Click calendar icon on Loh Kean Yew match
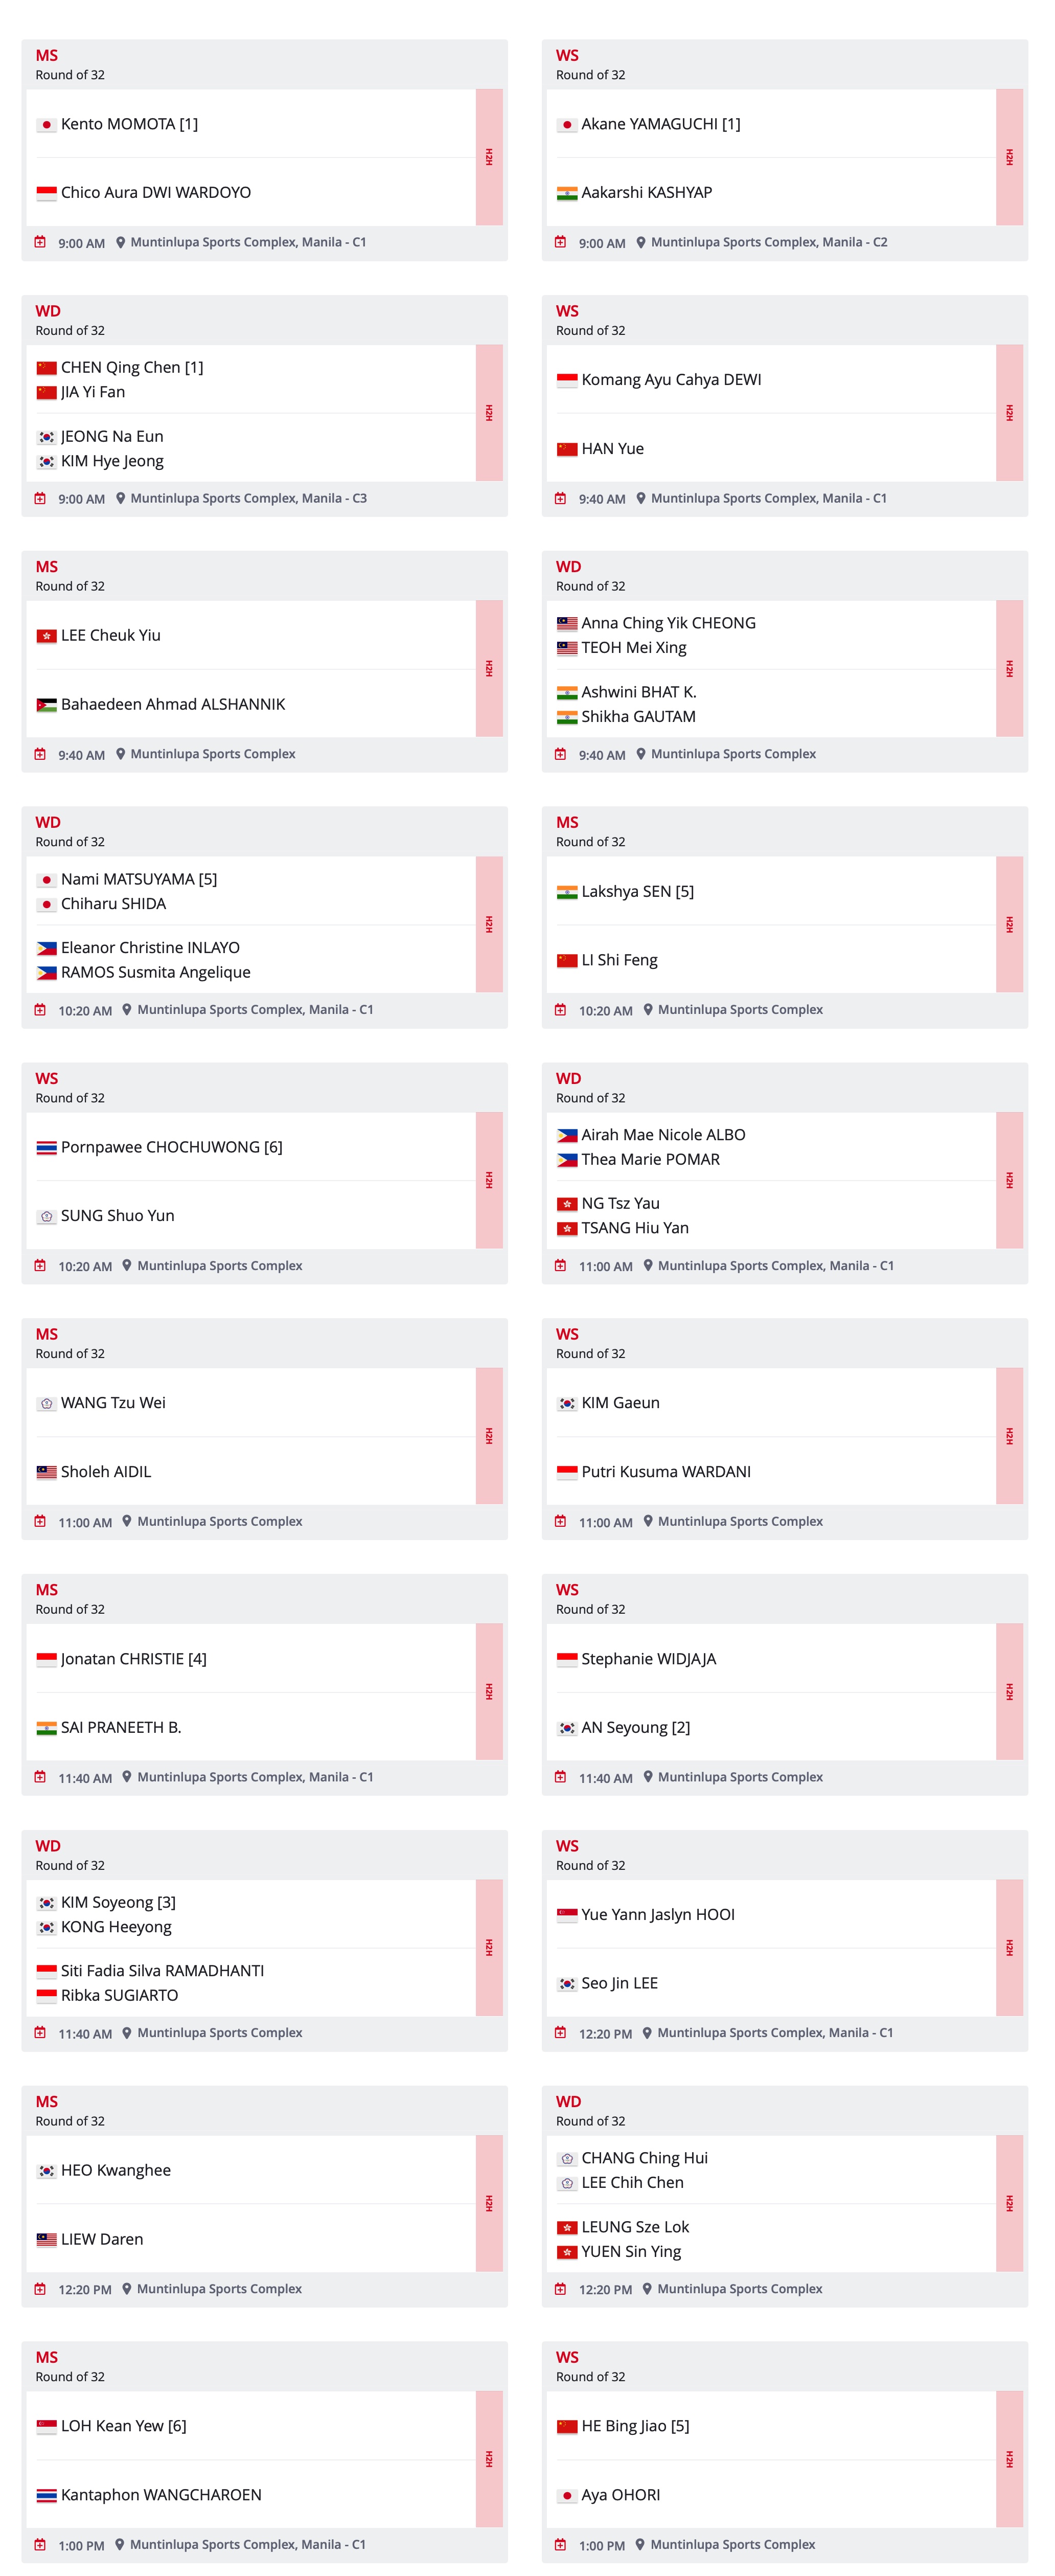The height and width of the screenshot is (2576, 1055). 40,2544
